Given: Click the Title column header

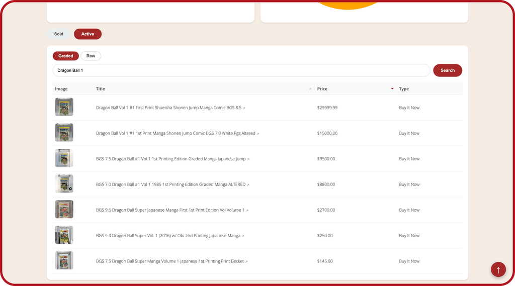Looking at the screenshot, I should (x=101, y=88).
